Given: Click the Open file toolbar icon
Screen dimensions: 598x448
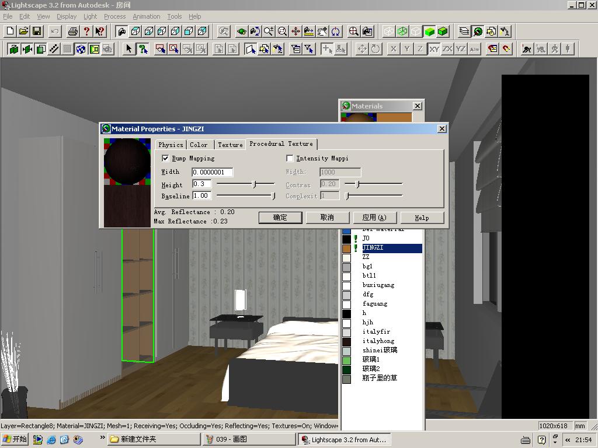Looking at the screenshot, I should pyautogui.click(x=23, y=32).
